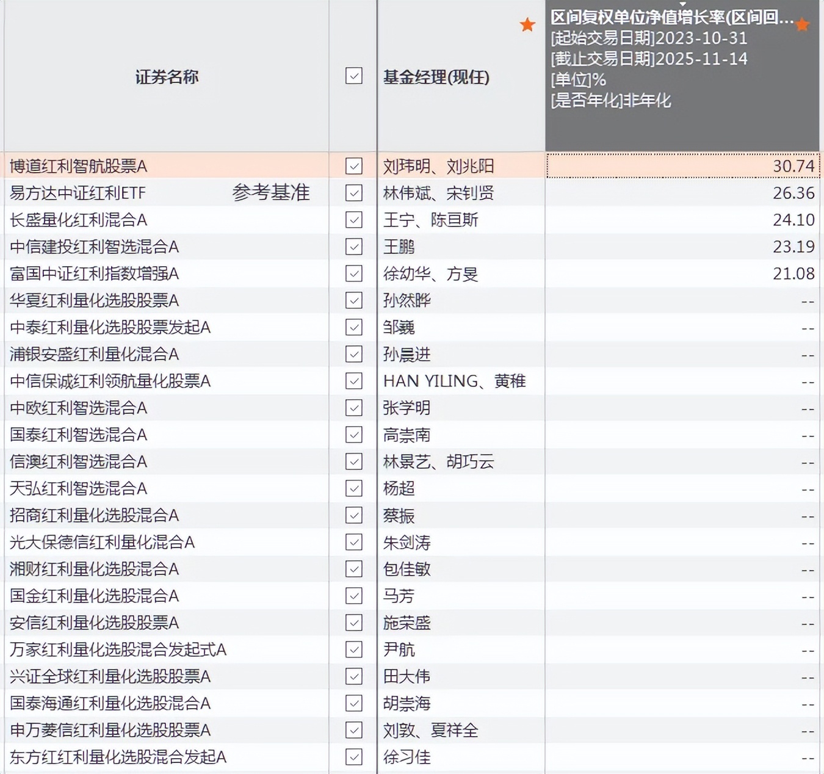Select the 博道红利智航股票A fund name

(79, 166)
